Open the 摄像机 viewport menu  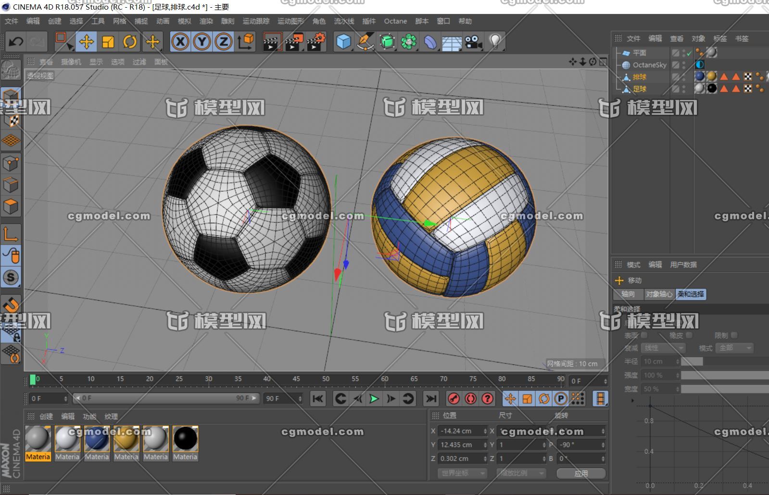(x=71, y=62)
